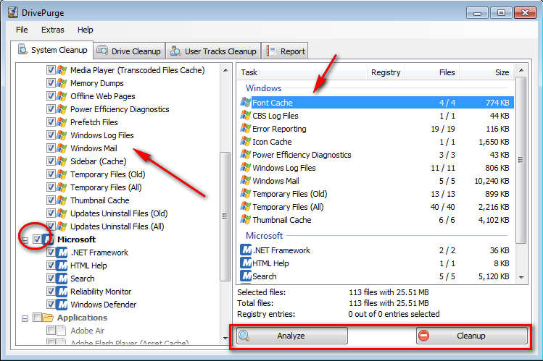Click the Report tab icon
The height and width of the screenshot is (361, 543).
click(x=271, y=51)
